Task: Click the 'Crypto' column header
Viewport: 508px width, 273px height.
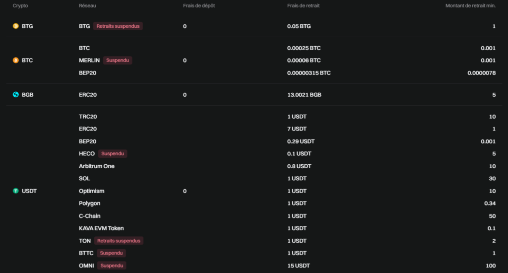Action: [x=20, y=5]
